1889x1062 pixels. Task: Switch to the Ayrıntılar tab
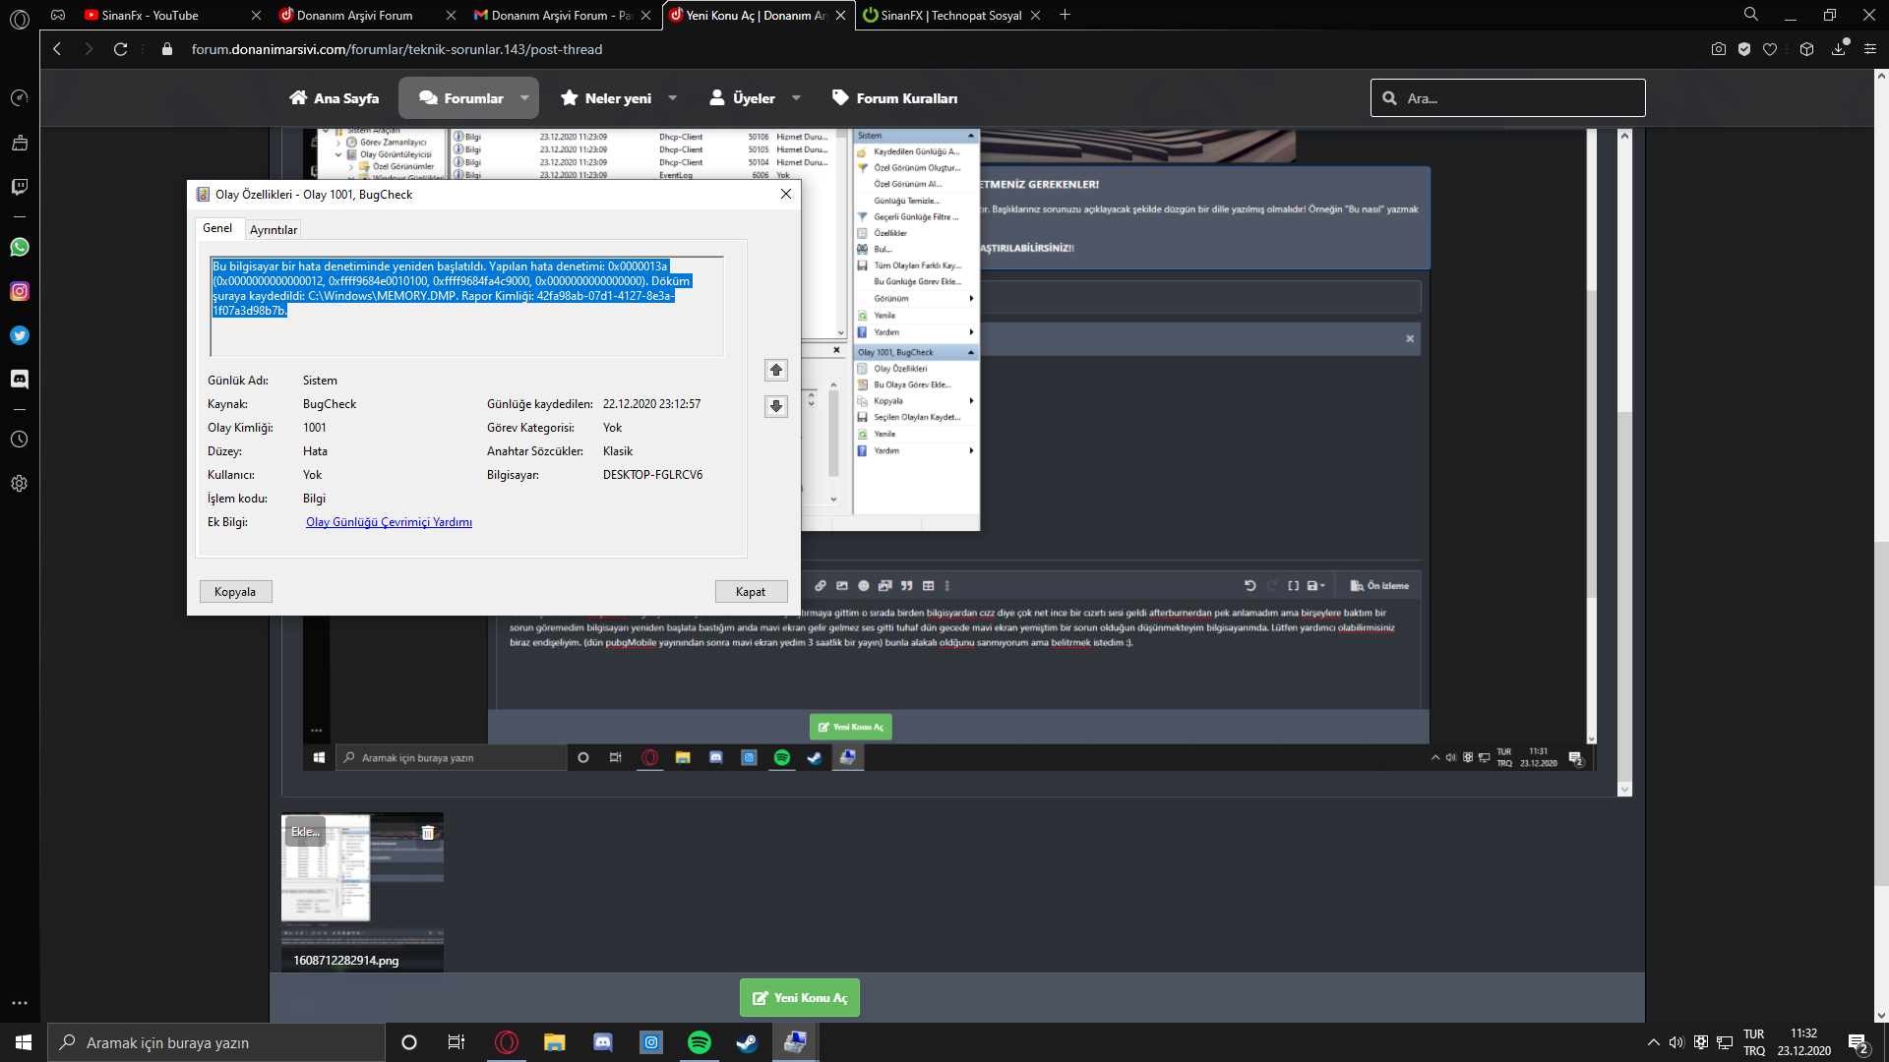tap(274, 230)
